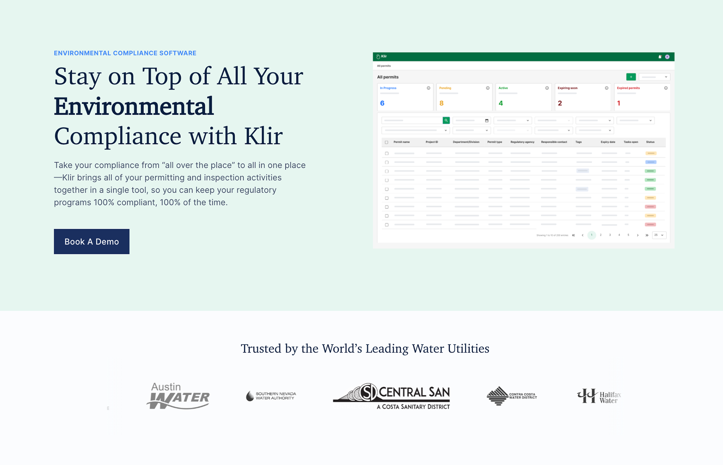Open the wide dropdown below the search field
The height and width of the screenshot is (465, 723).
click(x=415, y=130)
